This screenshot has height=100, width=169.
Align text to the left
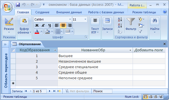(57, 25)
